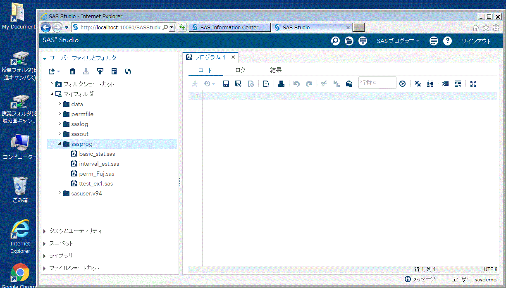Click the add to My Snippets icon
This screenshot has height=288, width=506.
coord(266,83)
